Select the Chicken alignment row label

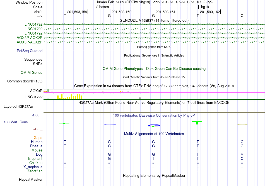(x=36, y=163)
